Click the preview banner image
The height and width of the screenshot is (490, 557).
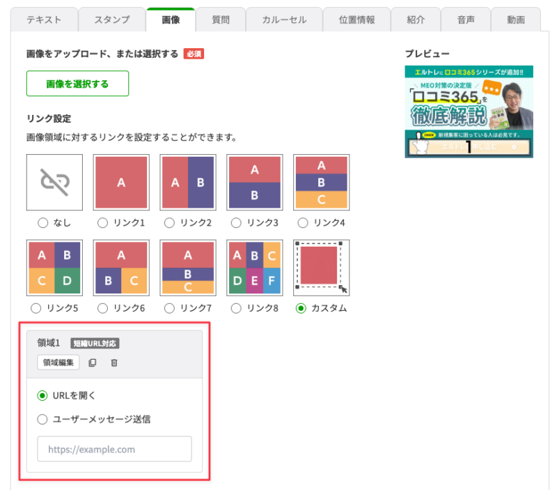(469, 112)
